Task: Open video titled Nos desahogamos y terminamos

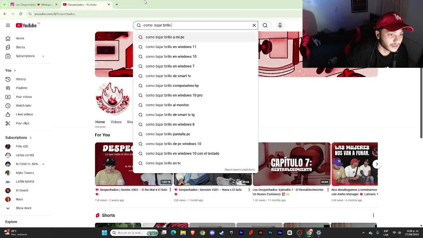Action: click(354, 192)
